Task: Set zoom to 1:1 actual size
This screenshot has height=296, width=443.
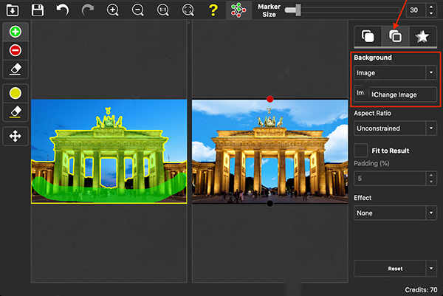Action: coord(163,10)
